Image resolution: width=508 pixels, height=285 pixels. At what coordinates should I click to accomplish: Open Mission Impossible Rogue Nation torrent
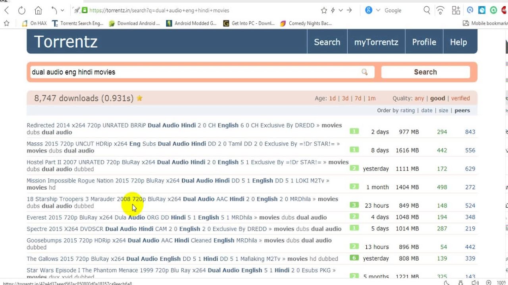click(175, 180)
